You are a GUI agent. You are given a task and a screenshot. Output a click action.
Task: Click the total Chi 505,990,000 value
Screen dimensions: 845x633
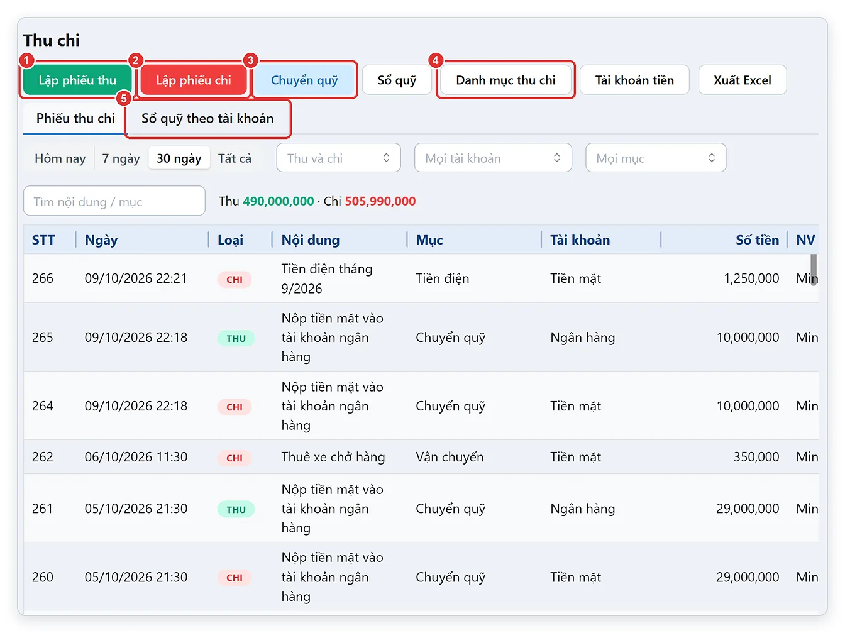coord(380,201)
